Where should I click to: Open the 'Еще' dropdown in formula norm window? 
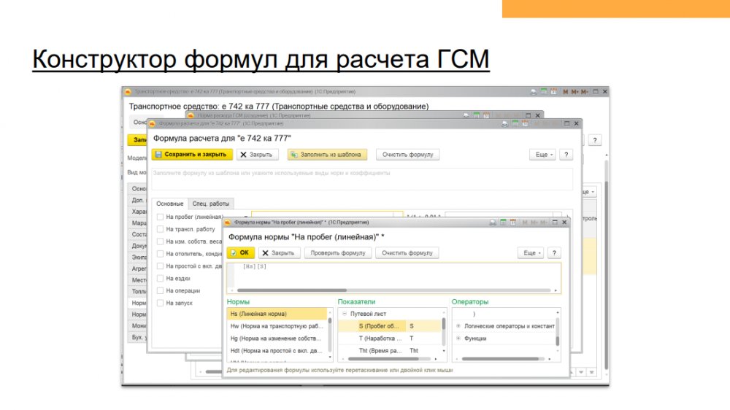pos(531,252)
